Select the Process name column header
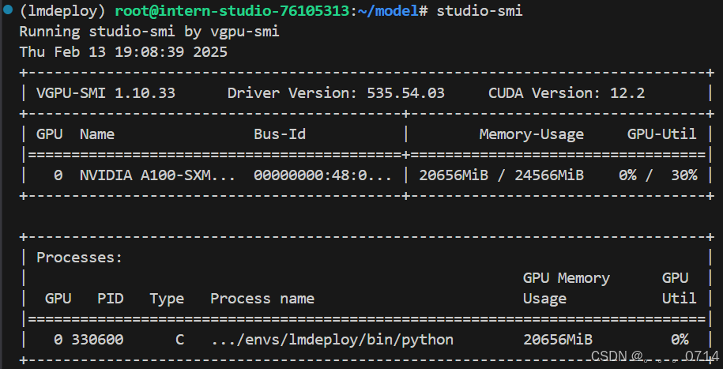 [x=262, y=299]
